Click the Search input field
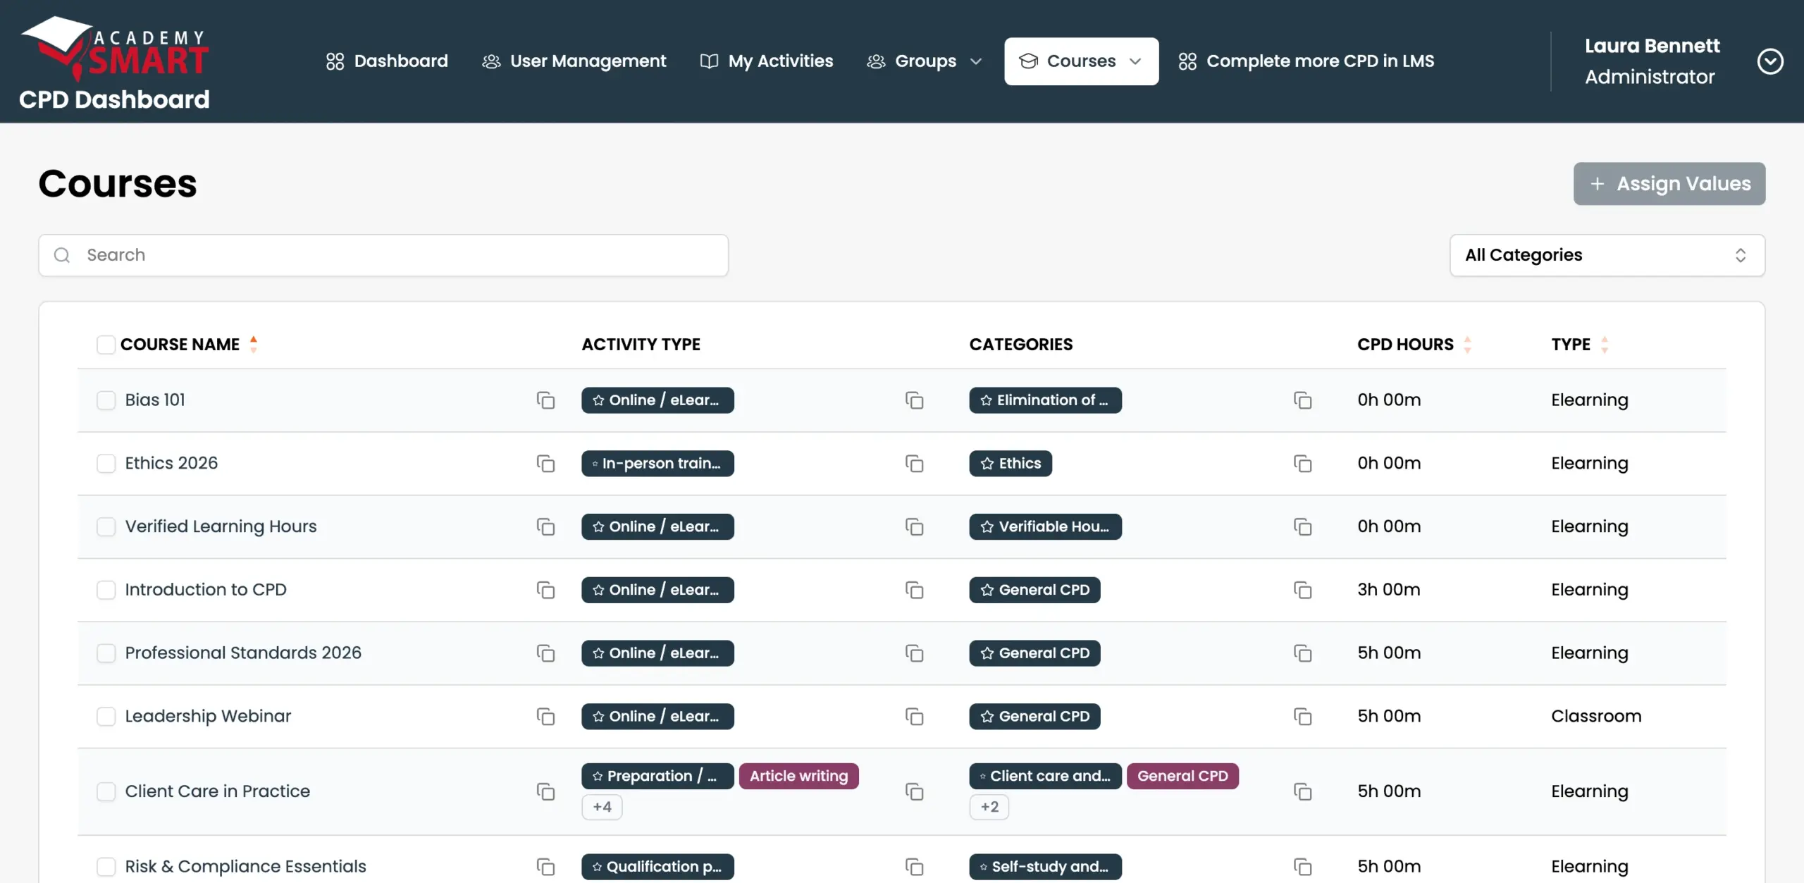The image size is (1804, 883). click(383, 255)
